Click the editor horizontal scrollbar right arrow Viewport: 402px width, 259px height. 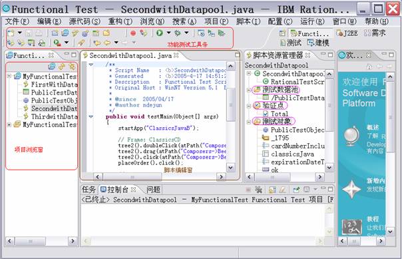(221, 176)
